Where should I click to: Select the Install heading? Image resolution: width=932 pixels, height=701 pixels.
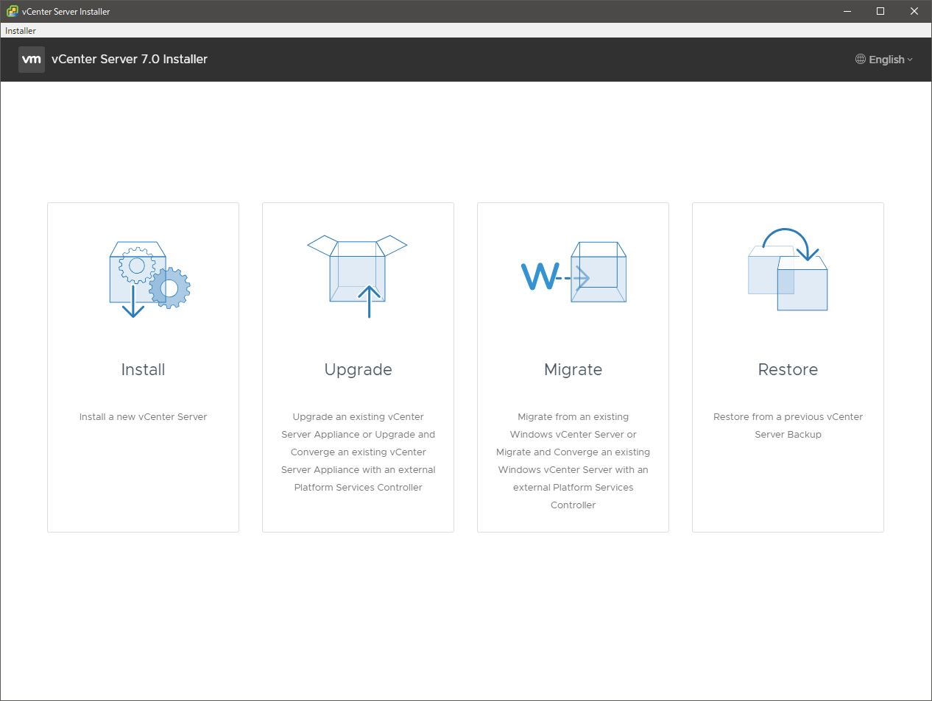(x=143, y=369)
